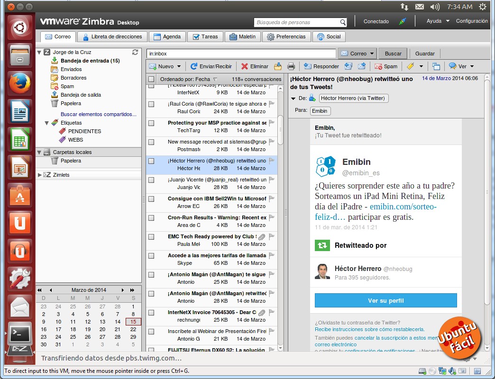
Task: Click the password reset instructions link
Action: coord(370,329)
